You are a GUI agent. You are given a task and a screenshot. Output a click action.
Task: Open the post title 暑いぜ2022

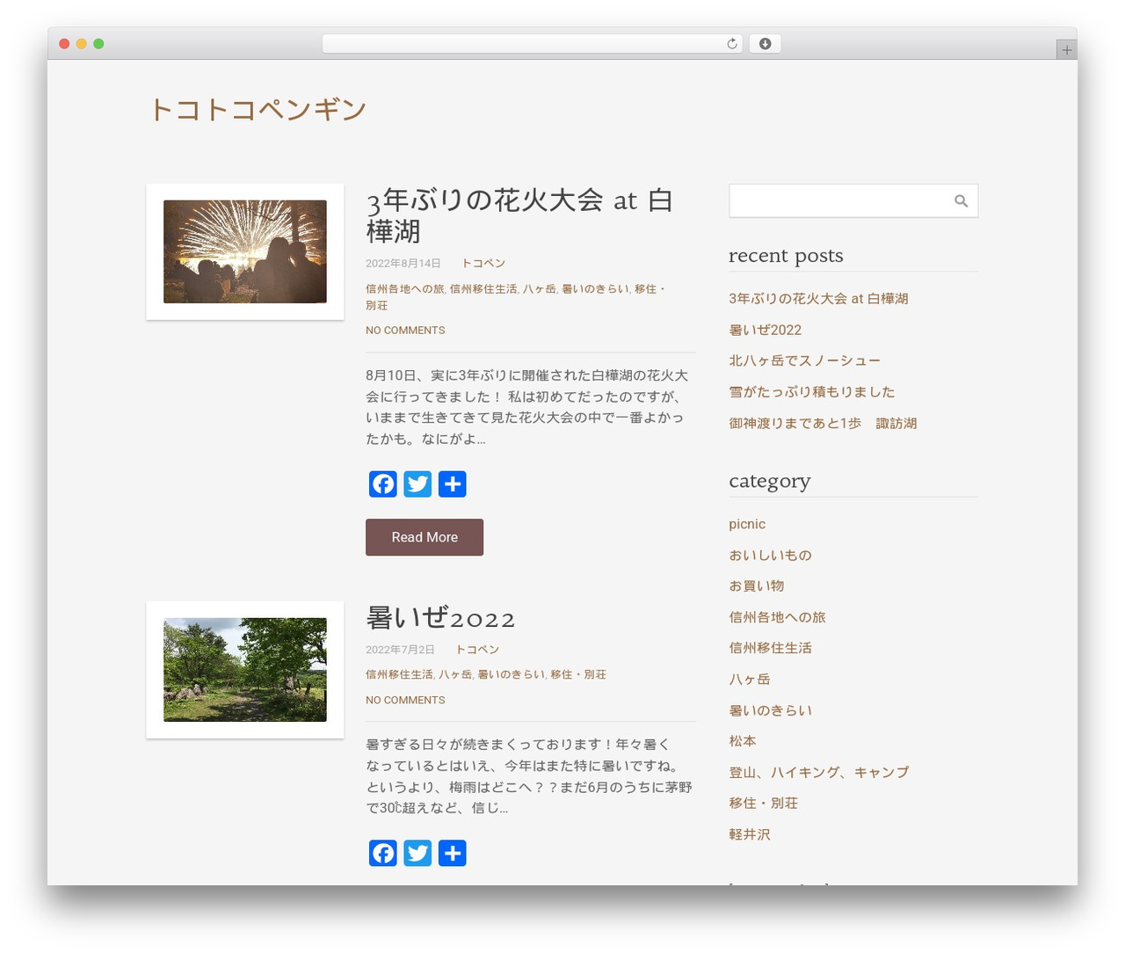coord(440,618)
